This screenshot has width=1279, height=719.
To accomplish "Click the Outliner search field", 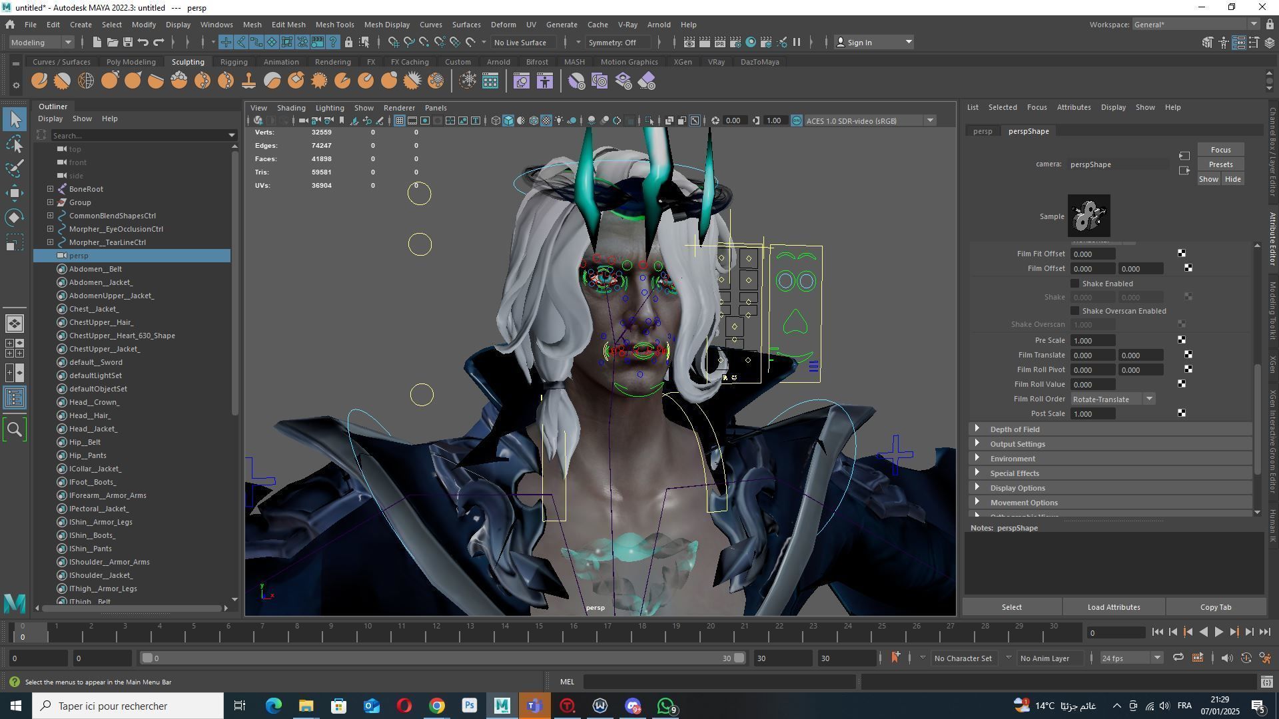I will tap(139, 136).
